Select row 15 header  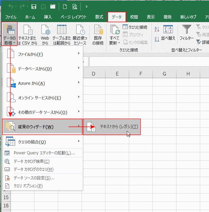[x=6, y=197]
